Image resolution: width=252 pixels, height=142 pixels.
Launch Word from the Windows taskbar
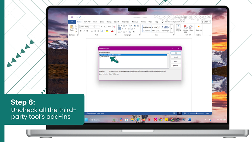click(189, 120)
